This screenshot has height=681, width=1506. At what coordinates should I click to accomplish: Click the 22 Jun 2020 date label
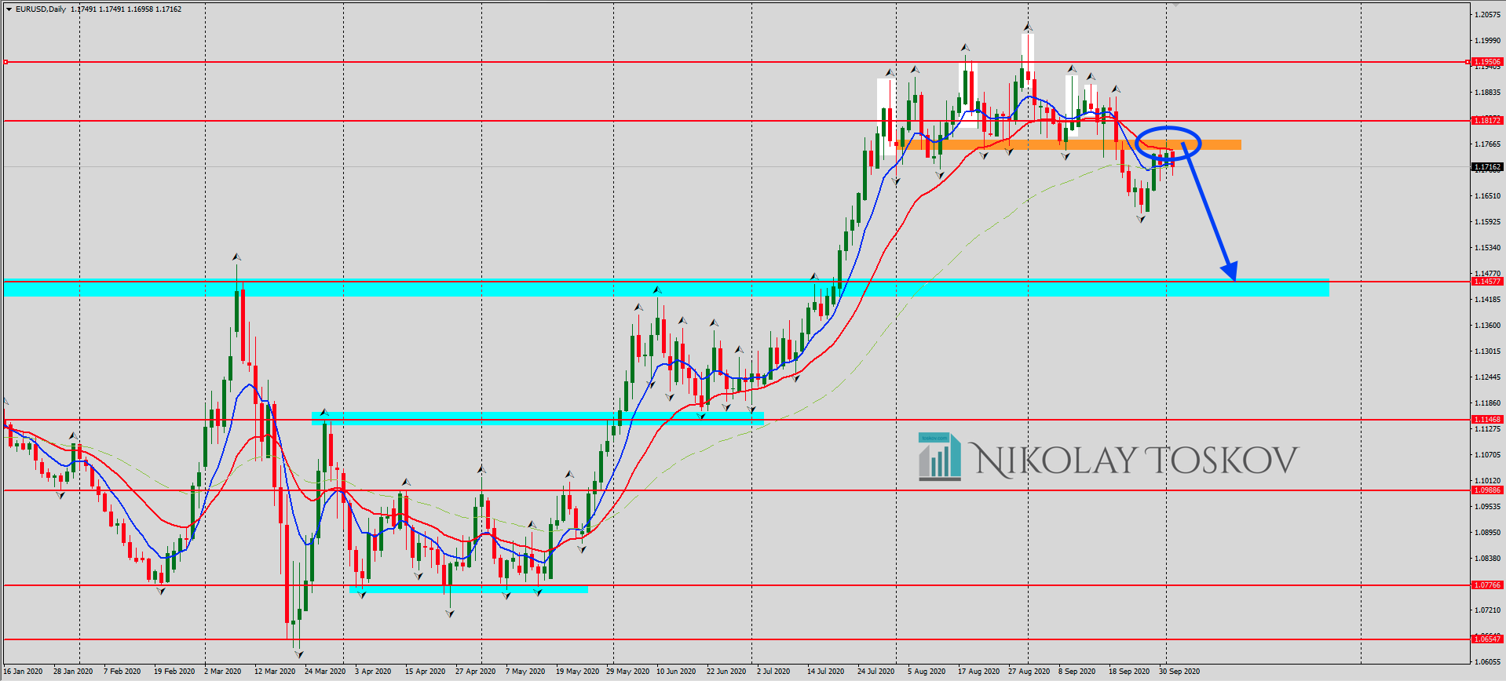(726, 672)
